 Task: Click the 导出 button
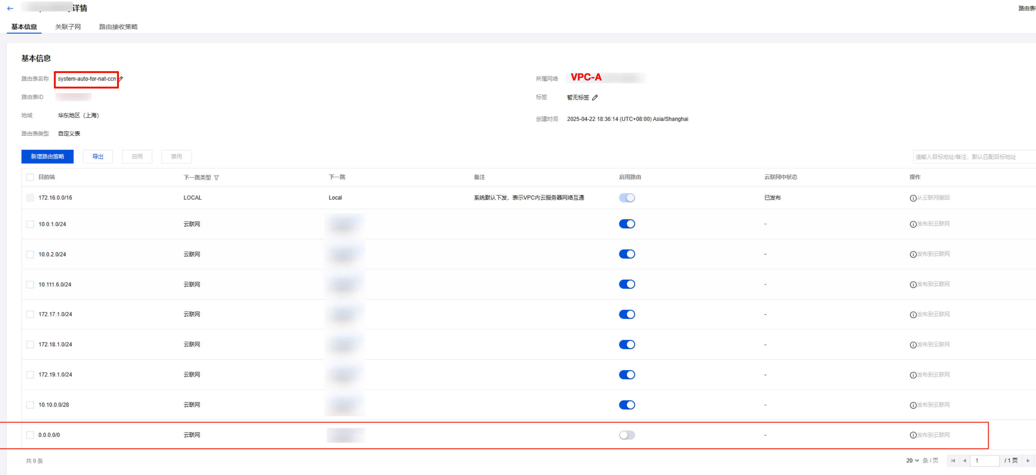98,156
